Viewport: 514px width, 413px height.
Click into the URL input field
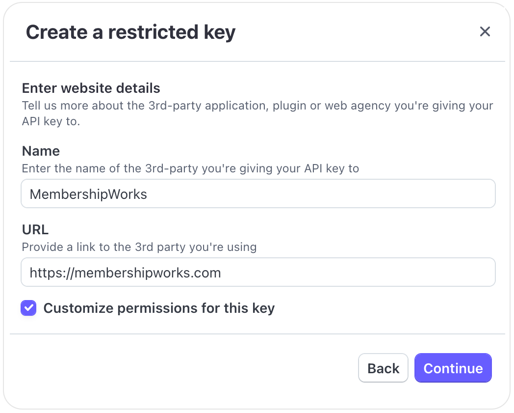[x=258, y=273]
